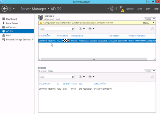Click the servers horizontal scrollbar thumb

click(x=94, y=59)
